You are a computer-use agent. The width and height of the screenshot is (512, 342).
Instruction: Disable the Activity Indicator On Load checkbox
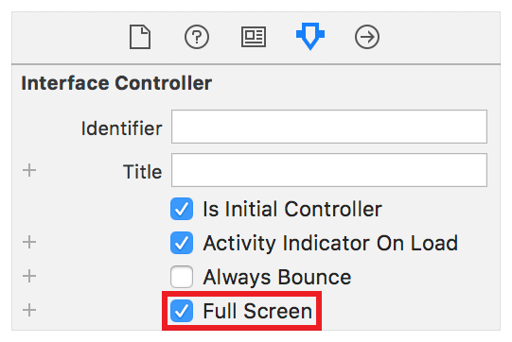(x=182, y=243)
